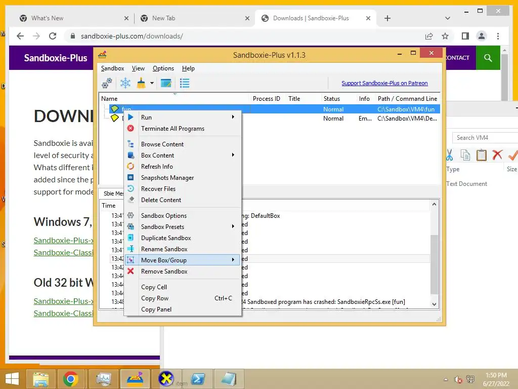
Task: Select Copy Cell
Action: [154, 287]
